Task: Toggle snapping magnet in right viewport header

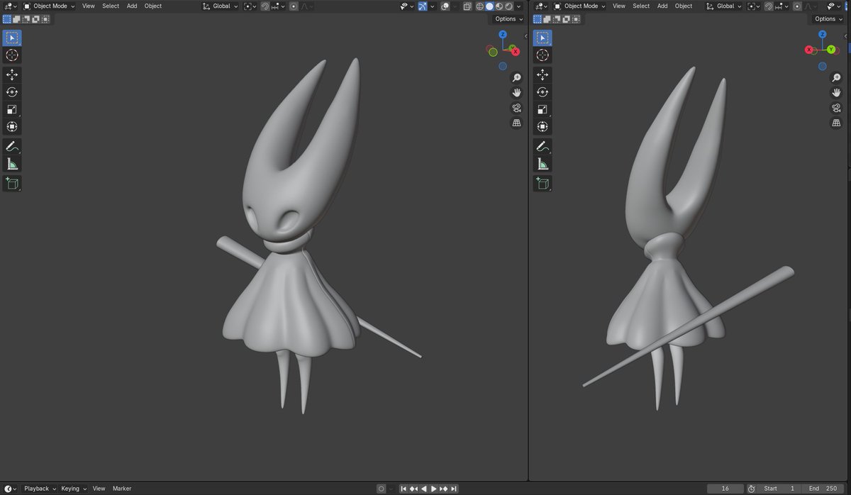Action: point(769,6)
